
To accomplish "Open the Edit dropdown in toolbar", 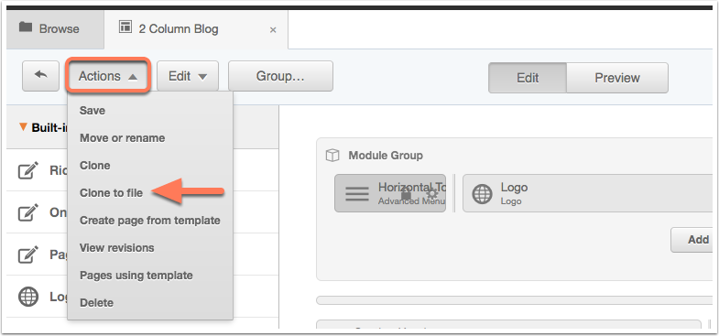I will click(x=188, y=76).
